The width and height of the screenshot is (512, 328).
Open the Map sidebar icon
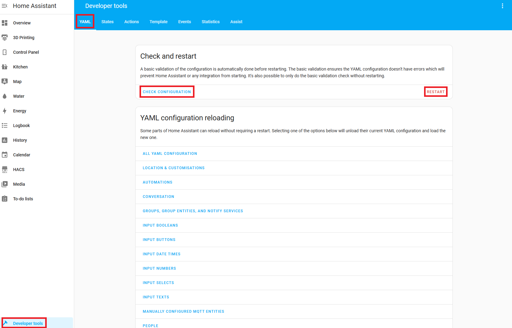(5, 82)
